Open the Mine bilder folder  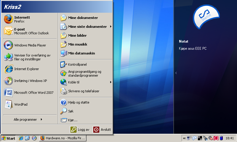(86, 35)
